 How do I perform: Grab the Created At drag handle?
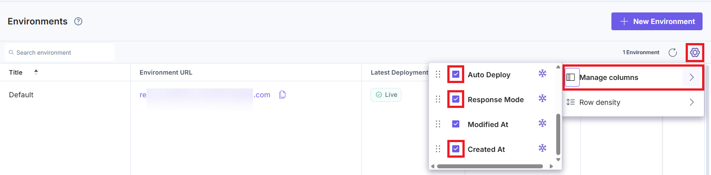438,149
